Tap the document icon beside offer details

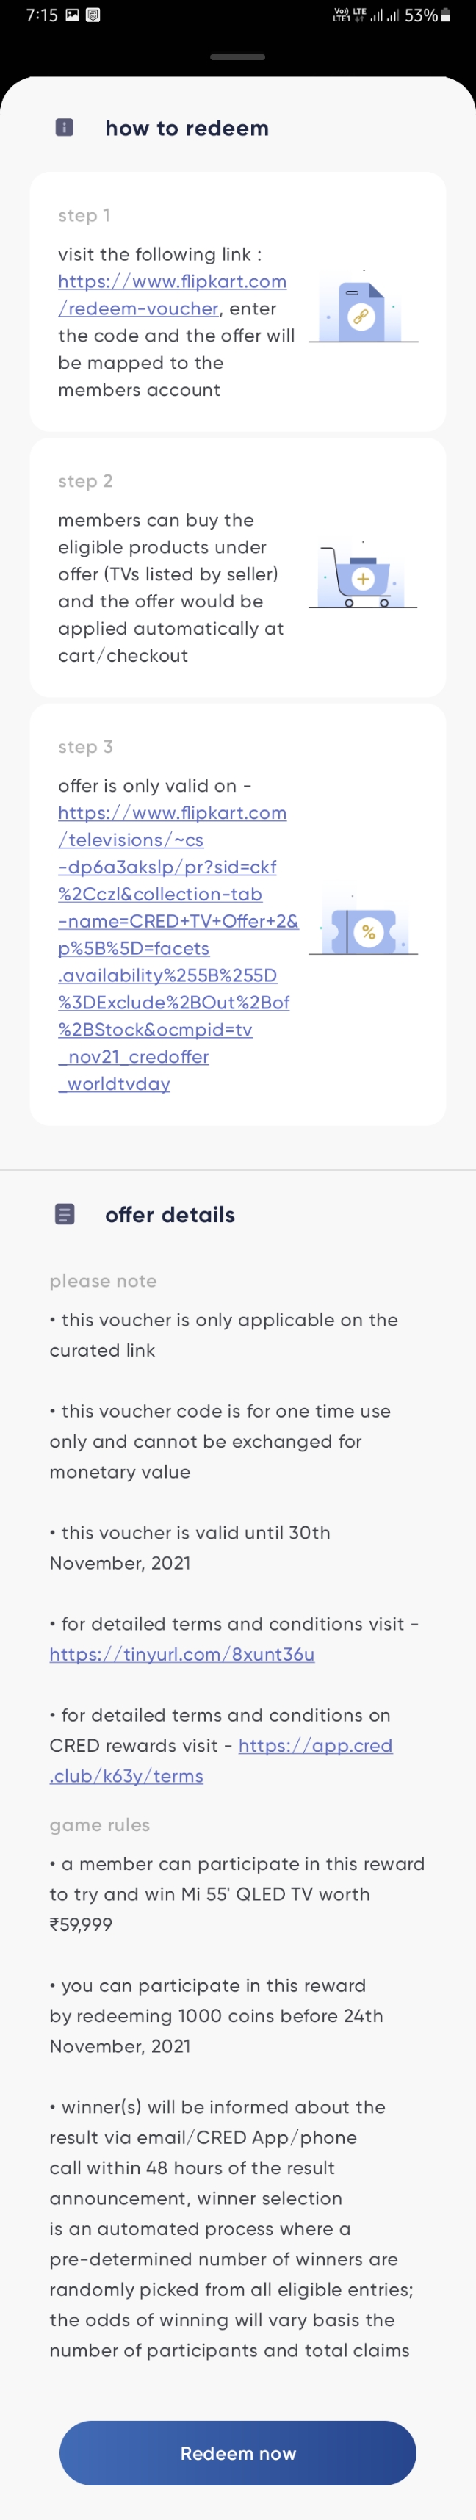pyautogui.click(x=65, y=1214)
